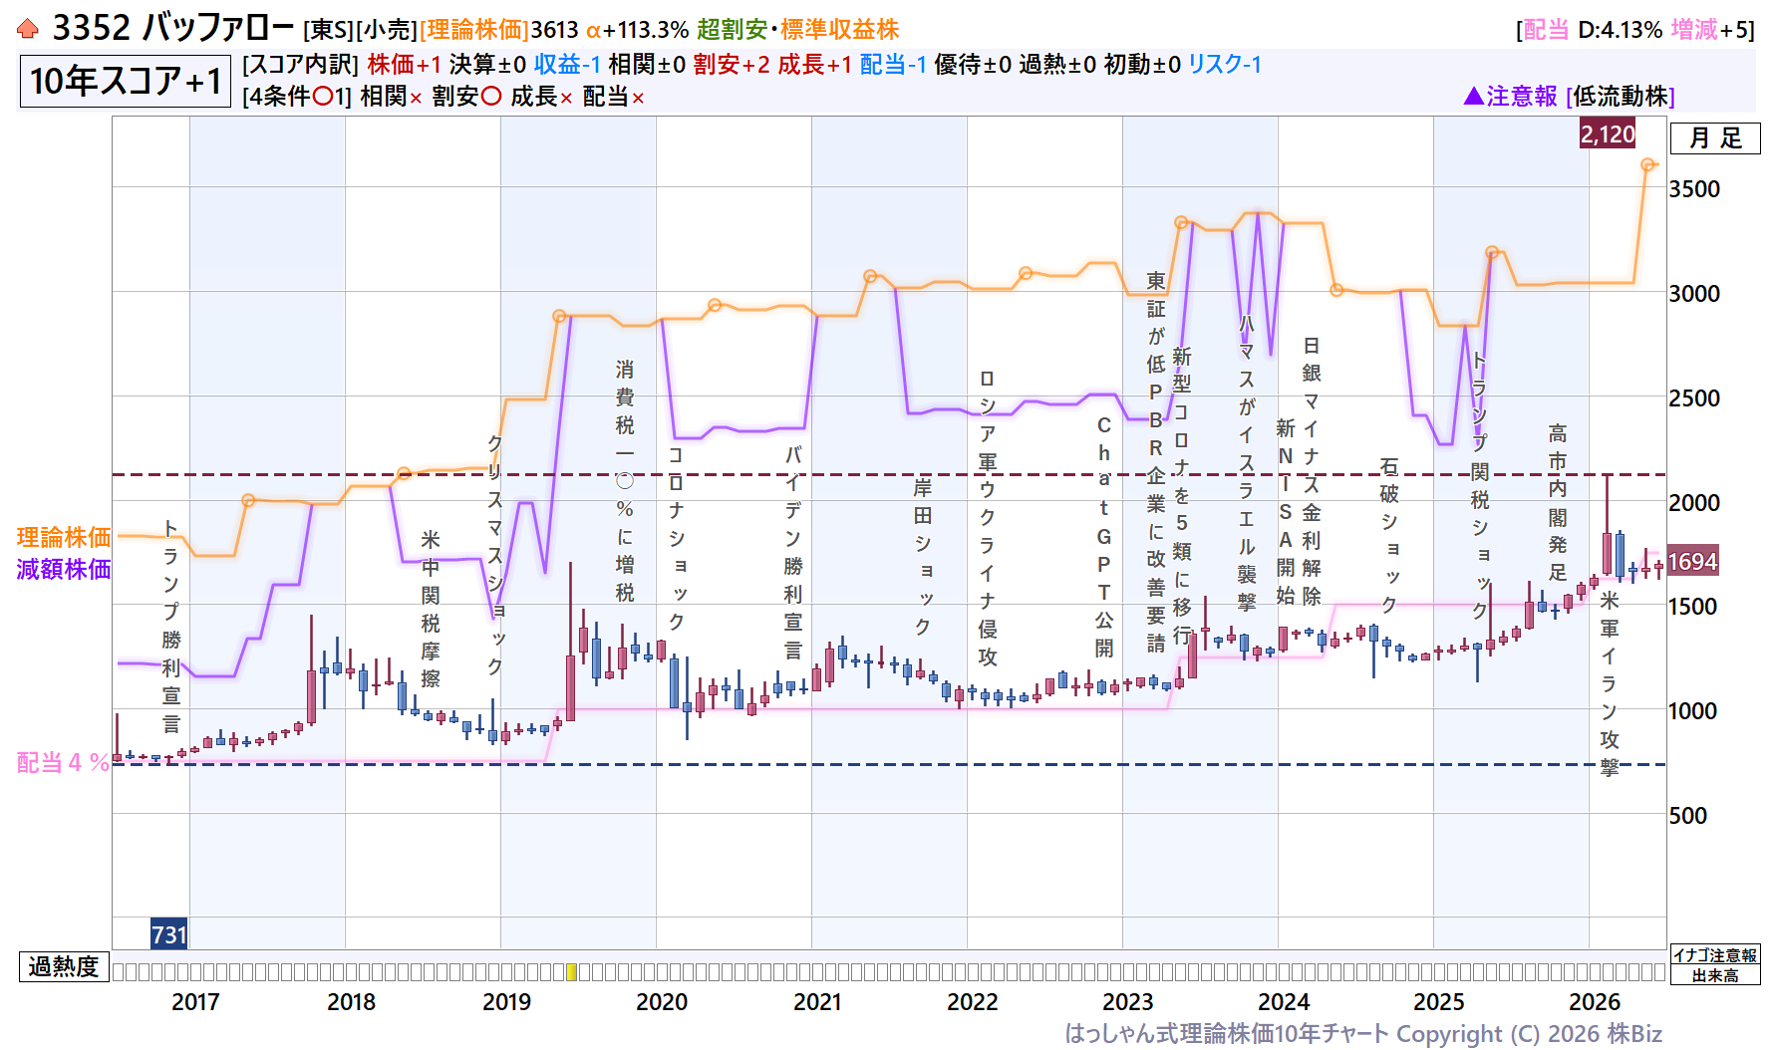Click the 新NISA開始 event annotation
The height and width of the screenshot is (1050, 1774).
pos(1285,512)
